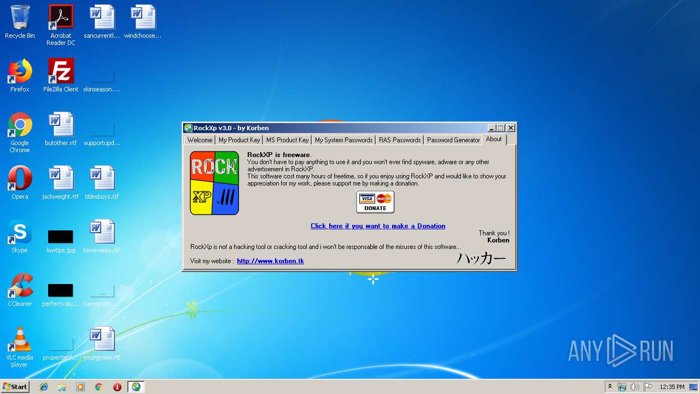Open the Windows Start menu
The image size is (700, 394).
(x=15, y=386)
